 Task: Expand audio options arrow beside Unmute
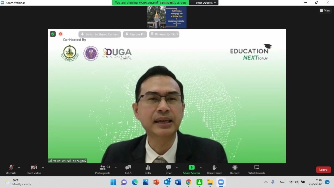(x=19, y=167)
